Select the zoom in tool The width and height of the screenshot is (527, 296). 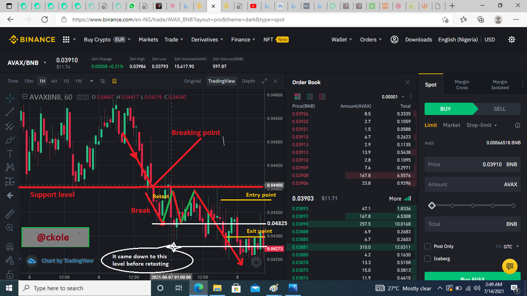(10, 228)
